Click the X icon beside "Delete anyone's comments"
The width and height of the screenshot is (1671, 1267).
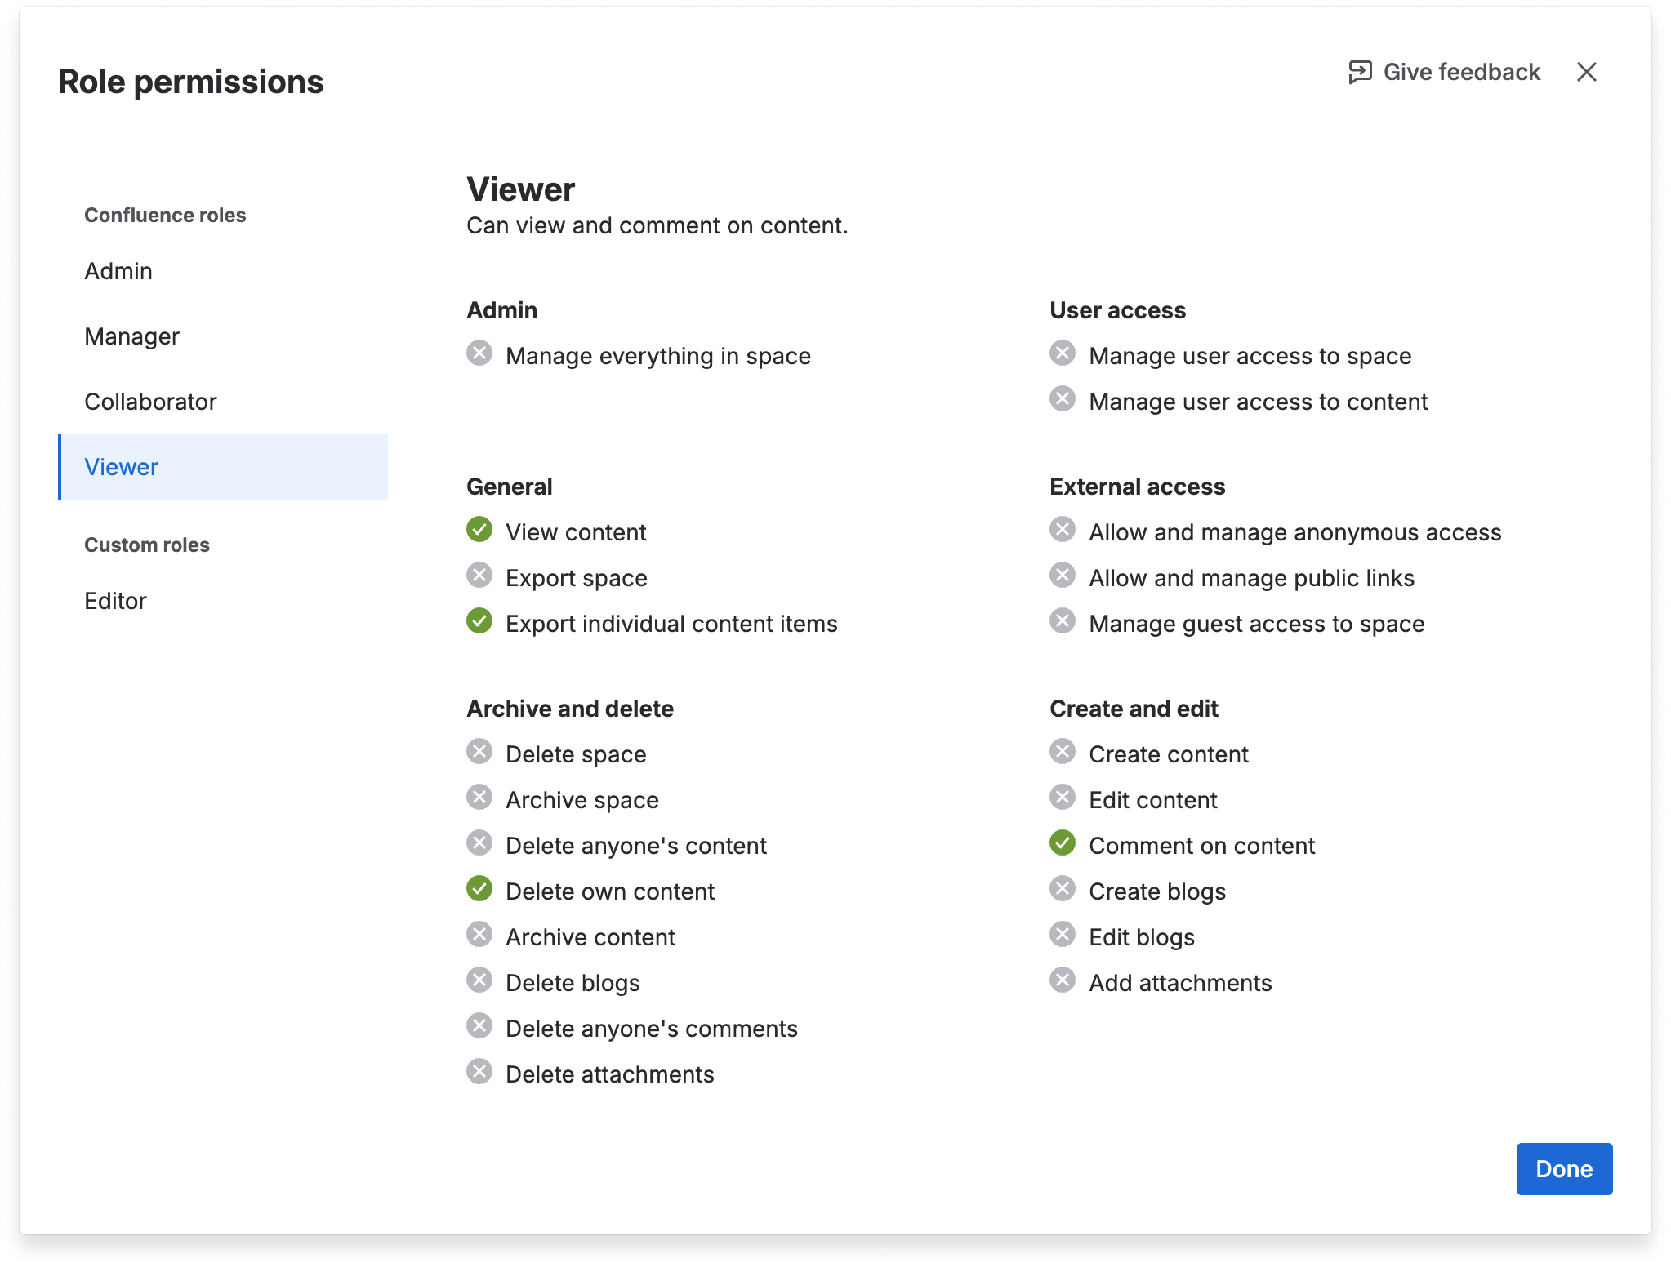click(480, 1026)
